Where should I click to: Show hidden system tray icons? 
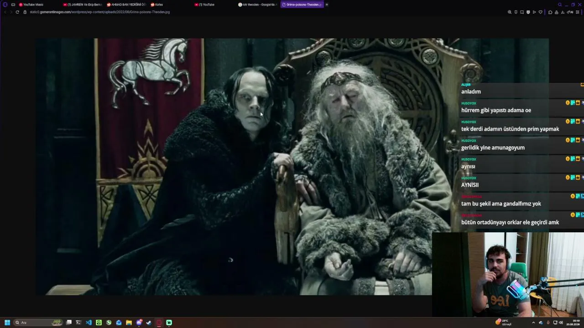(533, 323)
